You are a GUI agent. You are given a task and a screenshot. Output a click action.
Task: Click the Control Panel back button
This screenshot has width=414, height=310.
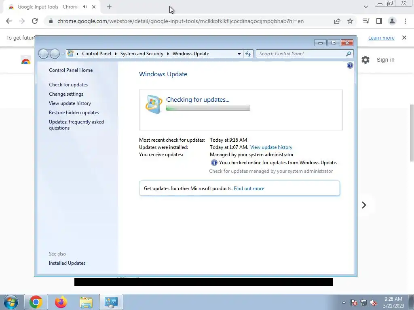coord(44,54)
